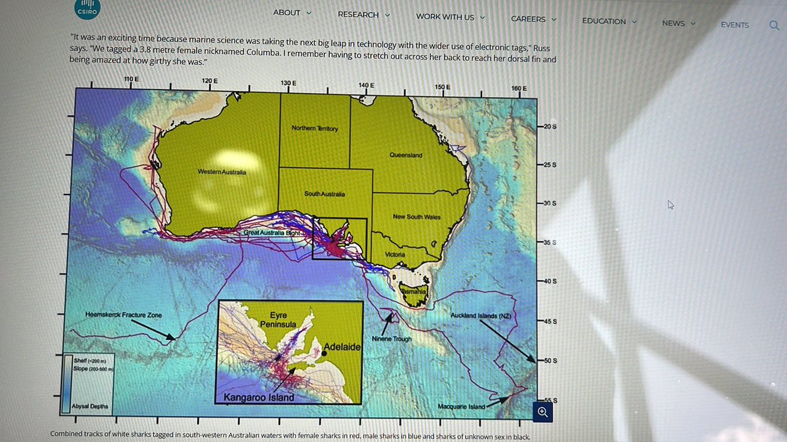This screenshot has height=442, width=787.
Task: Click the Kangaroo Island inset map
Action: click(x=290, y=352)
